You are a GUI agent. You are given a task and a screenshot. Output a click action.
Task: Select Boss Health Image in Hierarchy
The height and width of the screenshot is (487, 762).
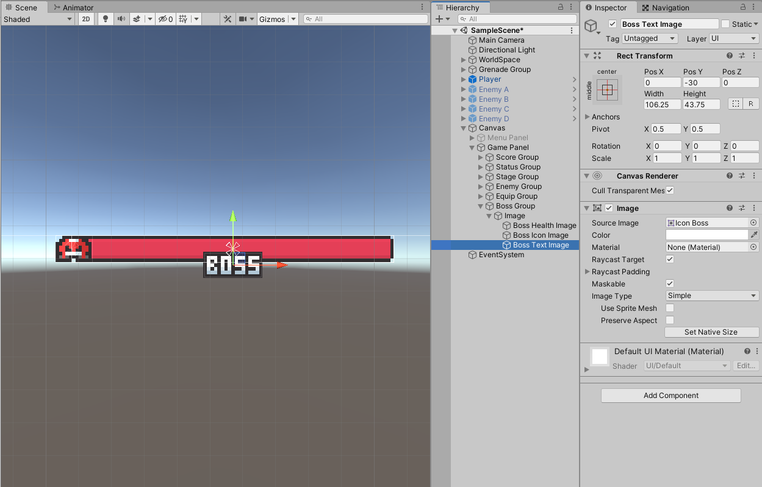[544, 226]
